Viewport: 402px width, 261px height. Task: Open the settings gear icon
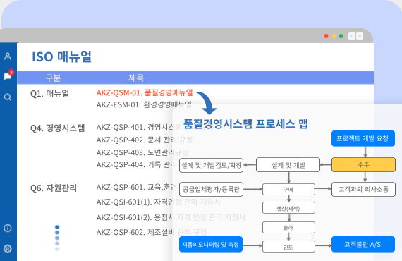click(x=8, y=248)
